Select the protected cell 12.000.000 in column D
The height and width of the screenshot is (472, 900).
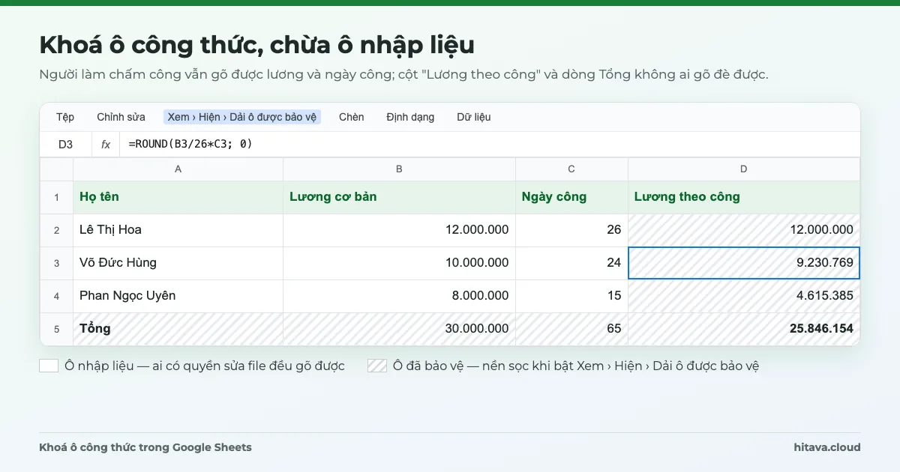[744, 230]
